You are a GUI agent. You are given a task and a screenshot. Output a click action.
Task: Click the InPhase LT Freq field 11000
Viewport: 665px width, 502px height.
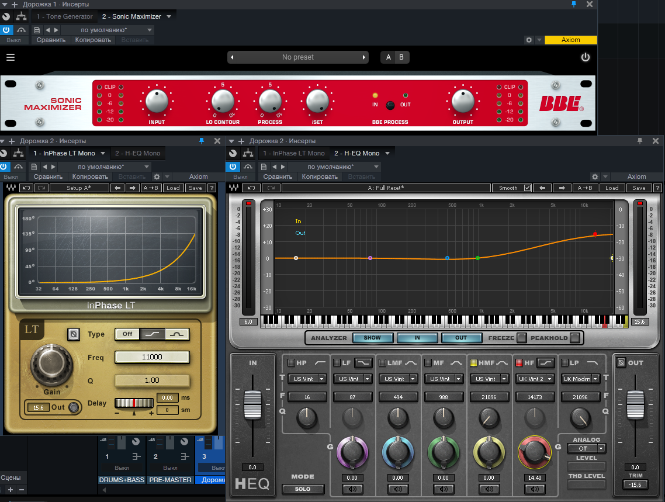(x=153, y=357)
